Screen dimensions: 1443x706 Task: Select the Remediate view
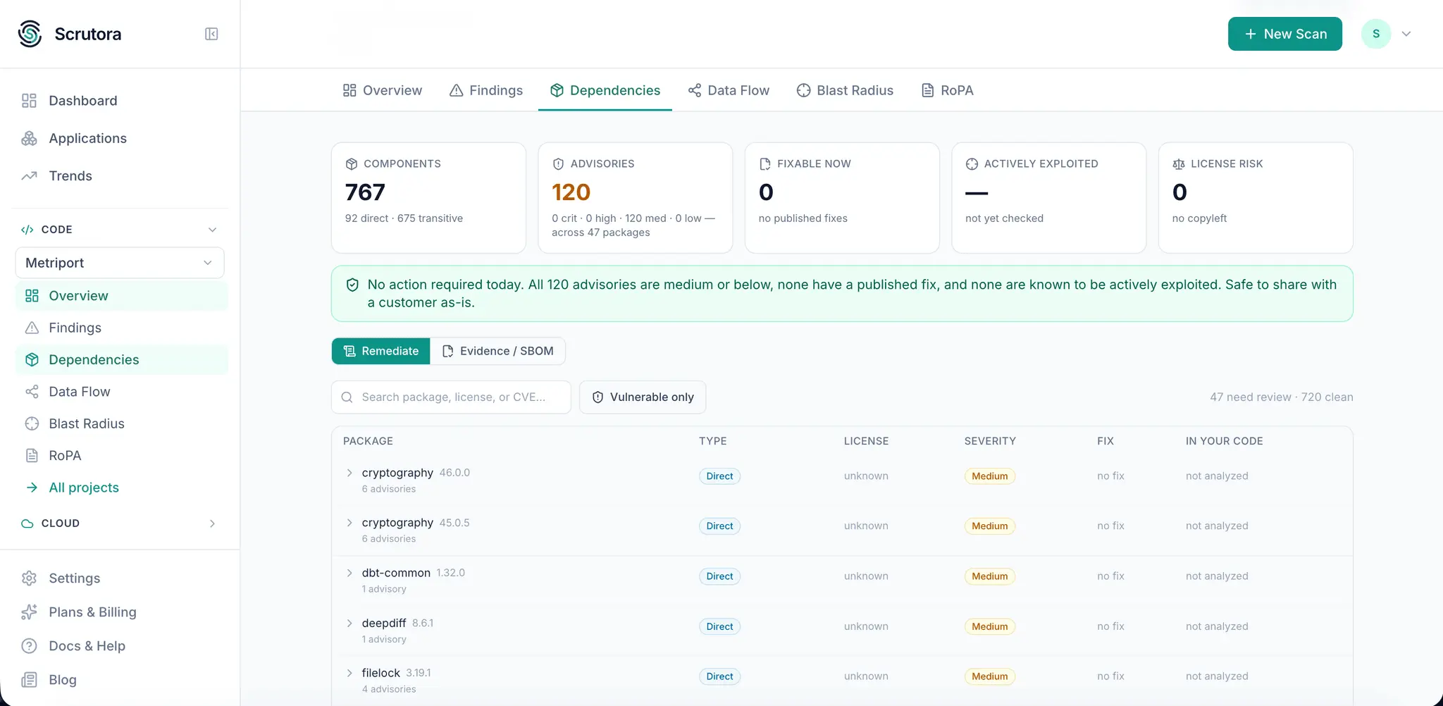381,351
